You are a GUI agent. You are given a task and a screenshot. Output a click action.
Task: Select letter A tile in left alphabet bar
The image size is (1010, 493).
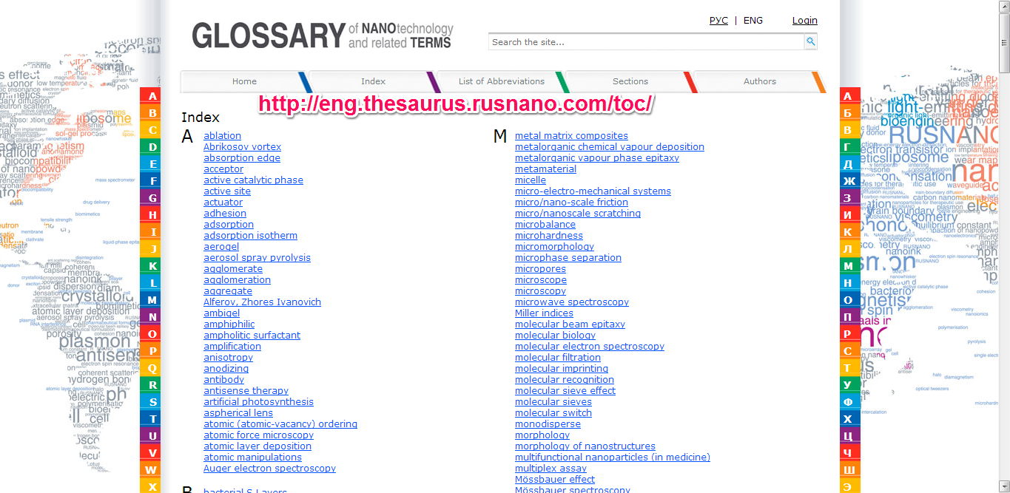click(x=152, y=96)
